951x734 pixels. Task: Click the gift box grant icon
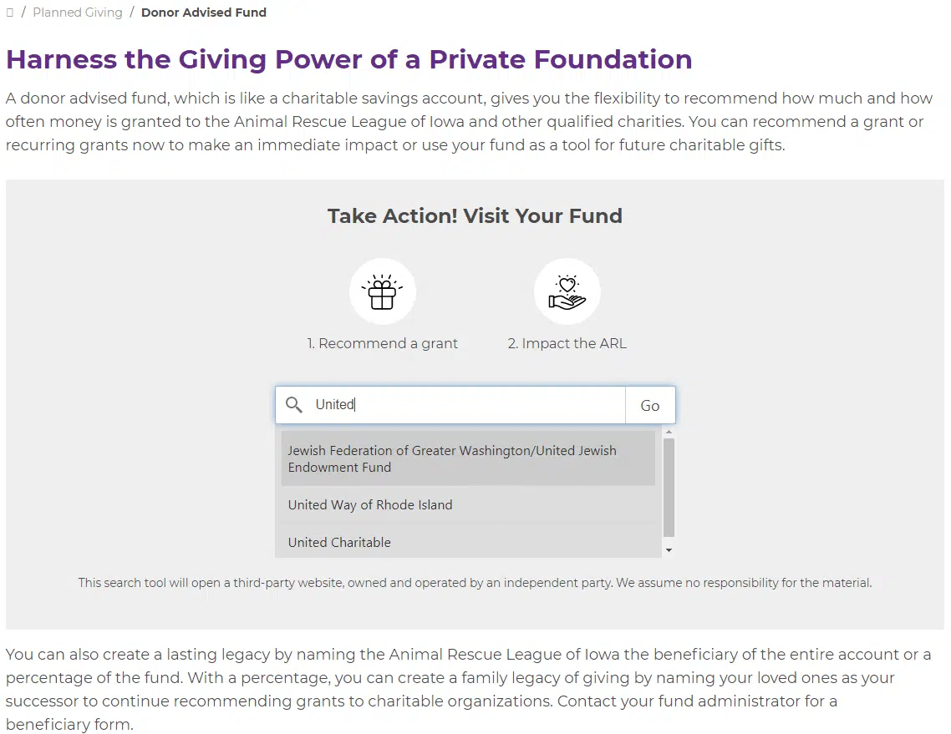(x=382, y=291)
